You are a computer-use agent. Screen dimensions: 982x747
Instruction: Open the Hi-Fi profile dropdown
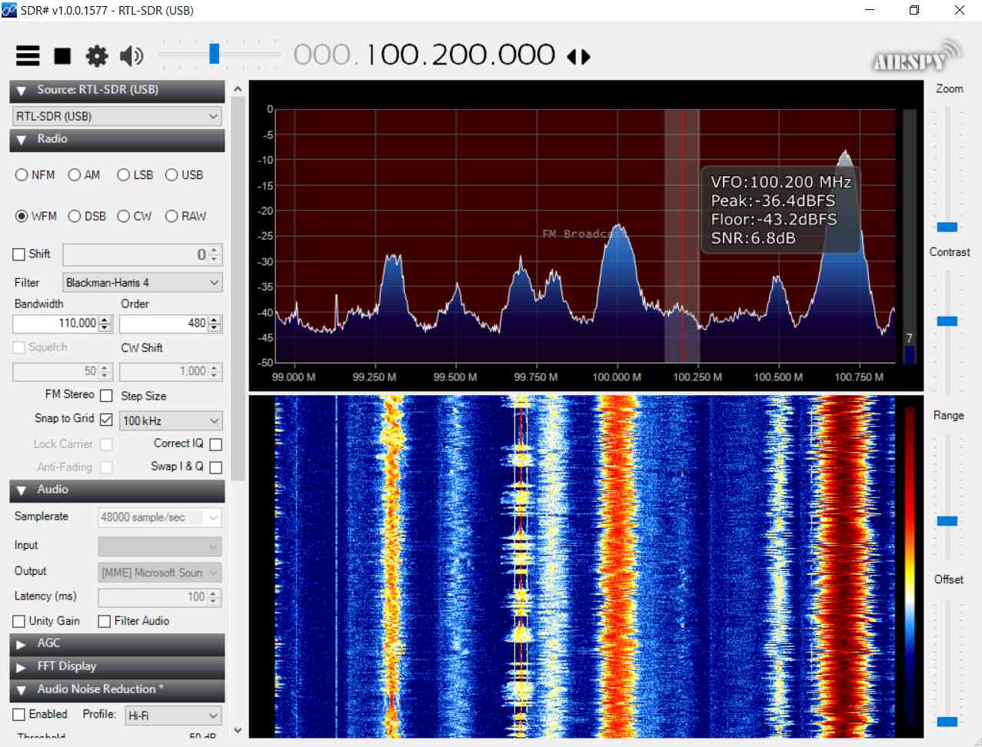[173, 715]
